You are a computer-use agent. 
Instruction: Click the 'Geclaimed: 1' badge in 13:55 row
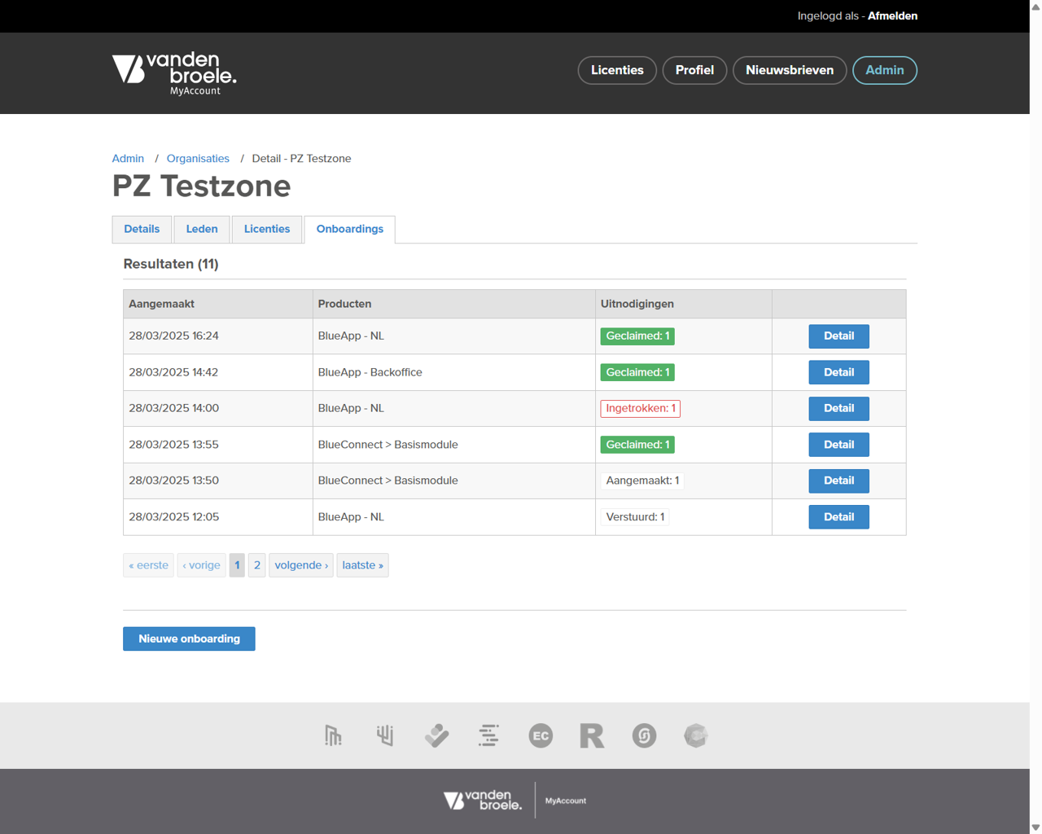coord(637,445)
